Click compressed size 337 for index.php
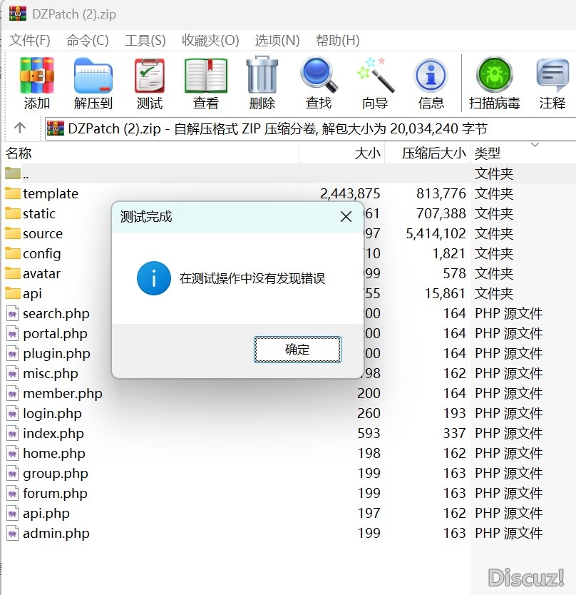 pos(454,433)
